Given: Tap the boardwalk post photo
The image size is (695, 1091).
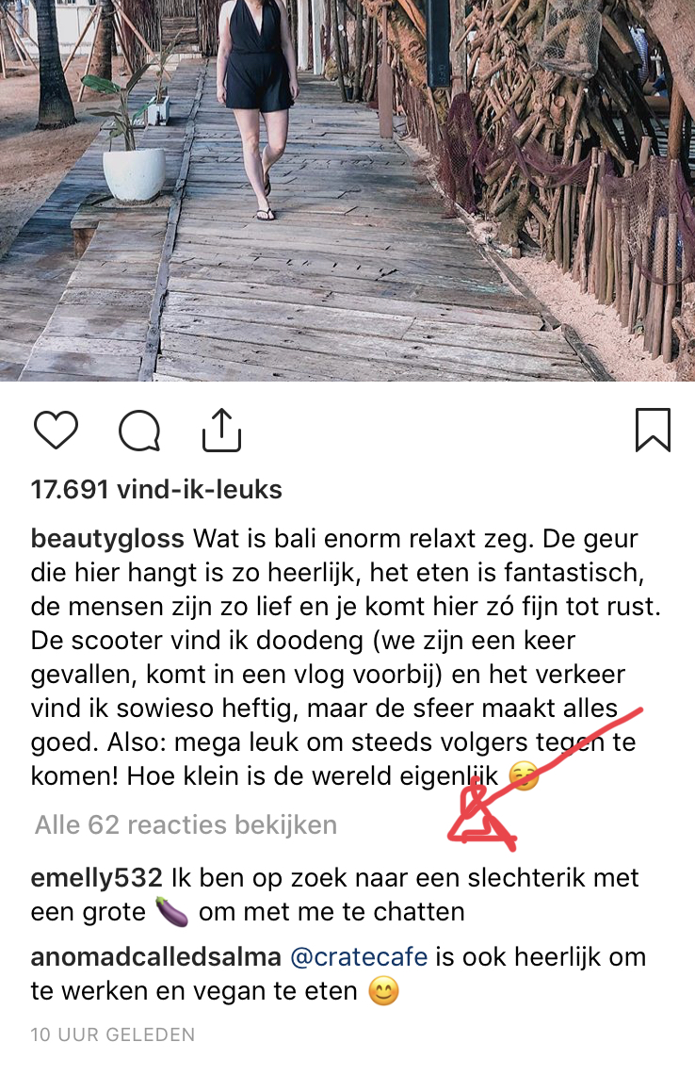Looking at the screenshot, I should tap(347, 190).
